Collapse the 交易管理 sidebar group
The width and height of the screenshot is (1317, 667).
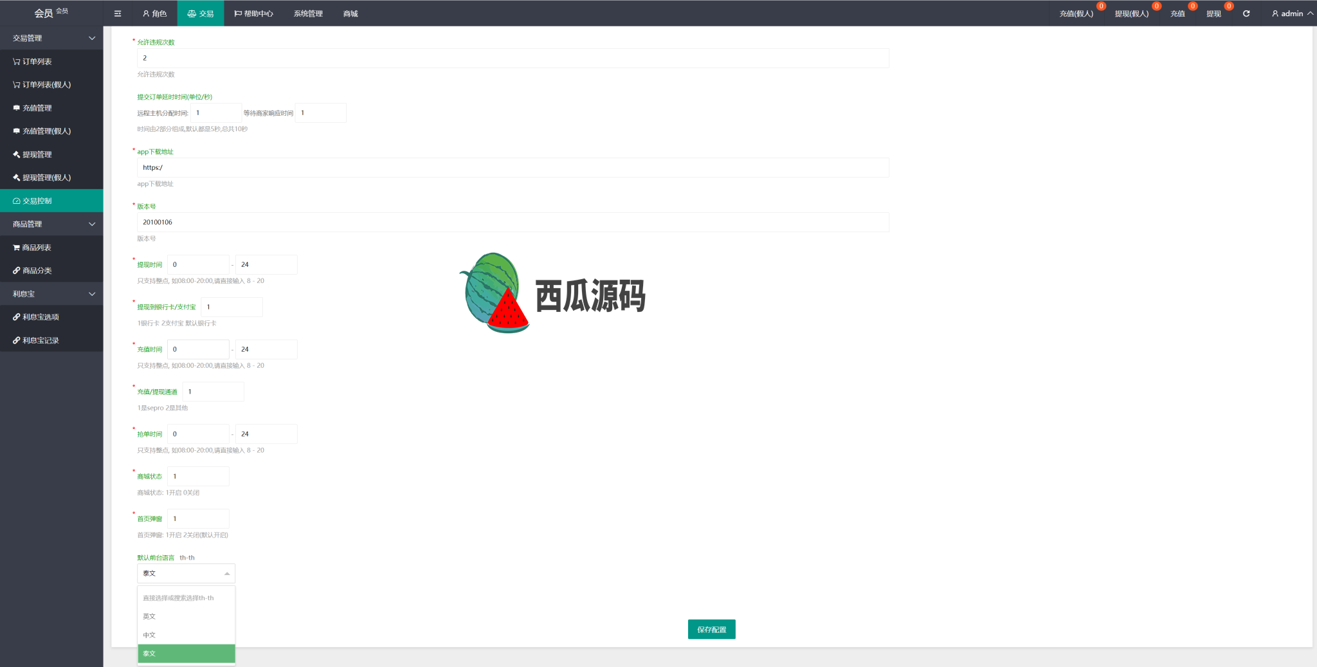(x=51, y=38)
